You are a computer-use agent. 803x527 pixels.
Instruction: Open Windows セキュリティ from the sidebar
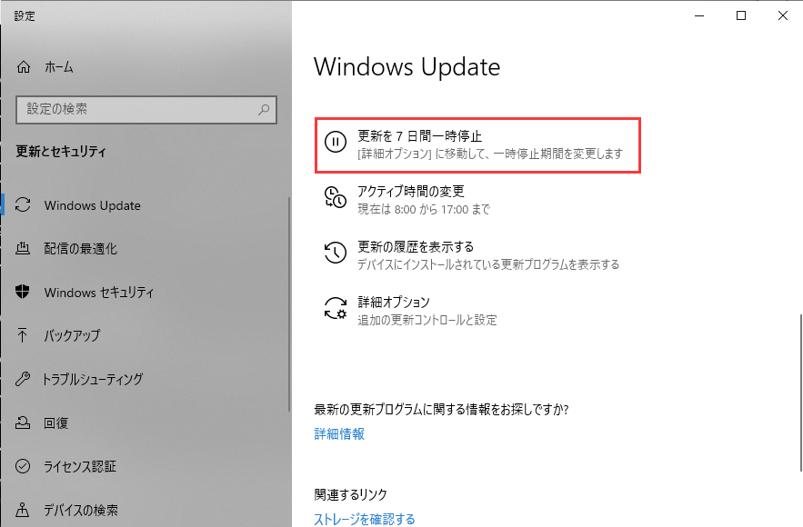(x=100, y=293)
